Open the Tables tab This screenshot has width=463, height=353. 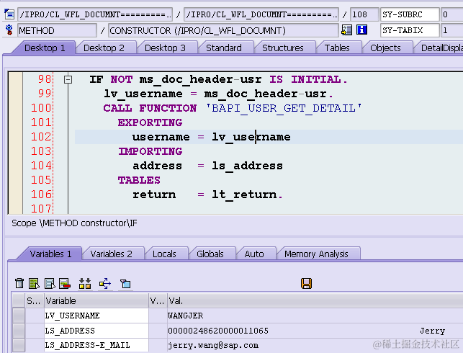(337, 48)
